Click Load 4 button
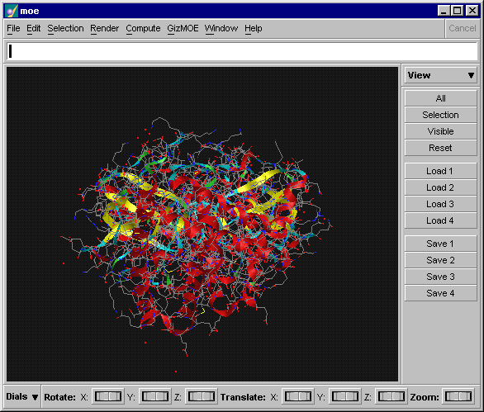Image resolution: width=484 pixels, height=412 pixels. [x=440, y=220]
